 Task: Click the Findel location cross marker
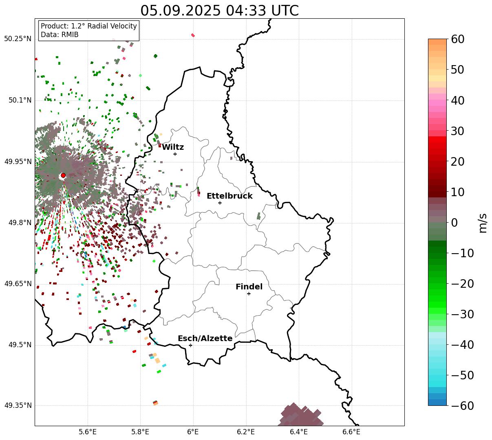[249, 293]
